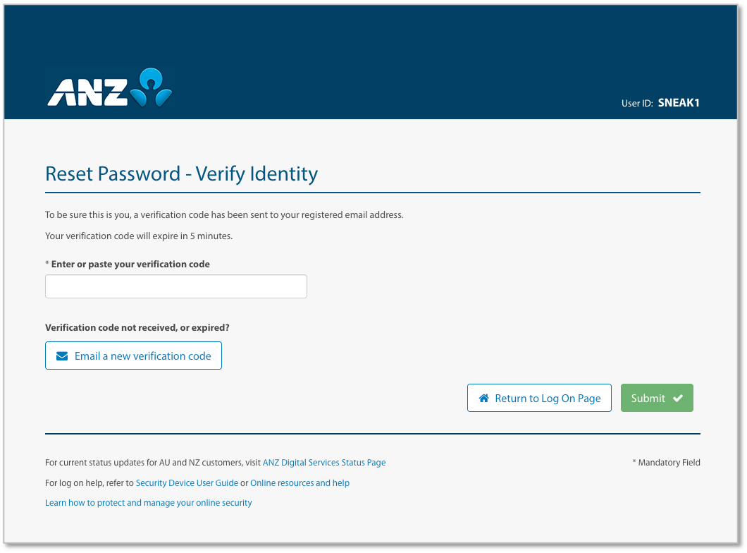Submit the verification code

pos(656,399)
